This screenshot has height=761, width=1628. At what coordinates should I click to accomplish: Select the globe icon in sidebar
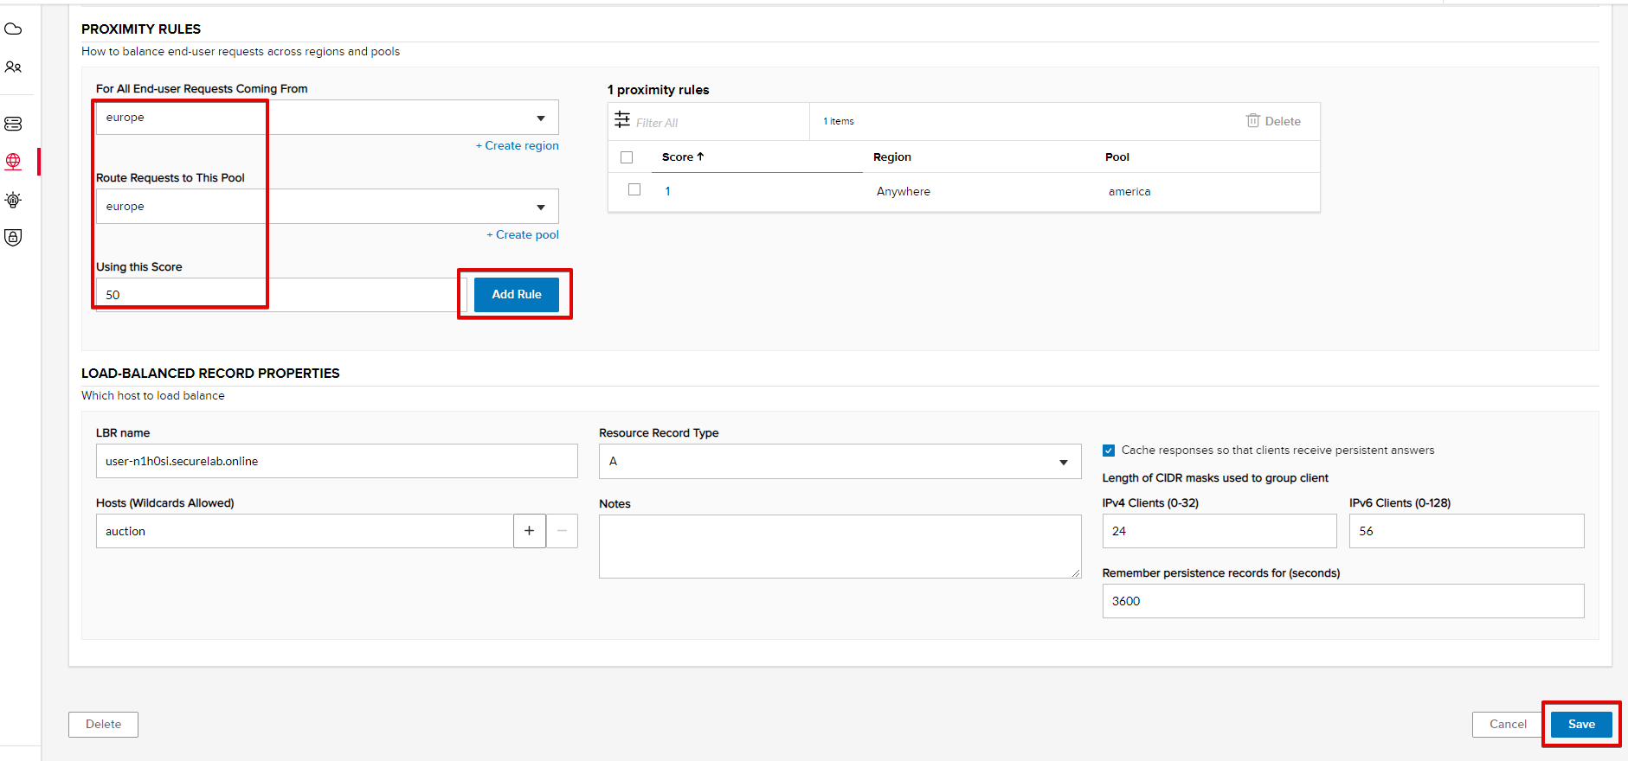click(13, 162)
